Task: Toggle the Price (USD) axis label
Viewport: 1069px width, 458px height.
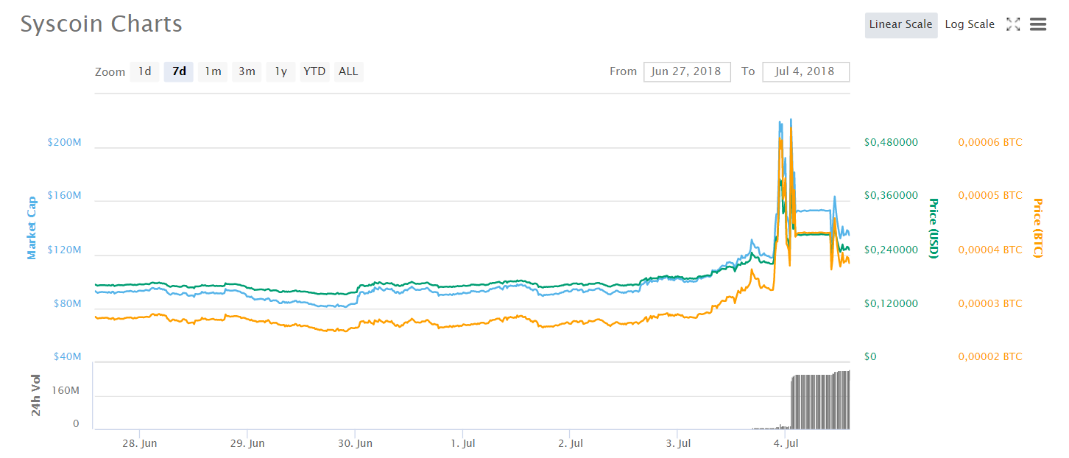Action: tap(934, 228)
